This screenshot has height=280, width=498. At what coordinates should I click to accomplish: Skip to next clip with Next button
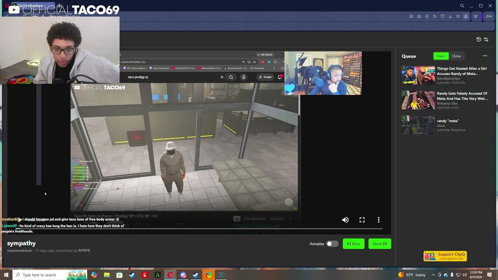(x=380, y=244)
